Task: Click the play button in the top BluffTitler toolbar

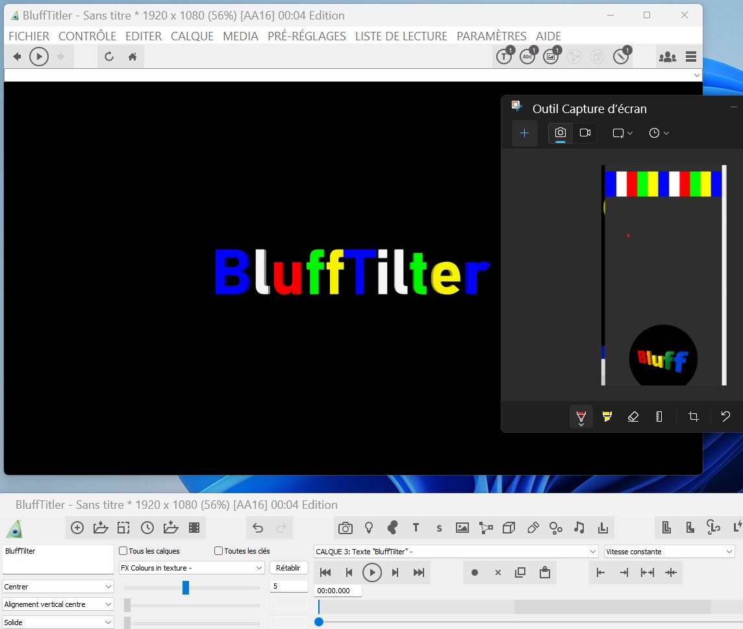Action: [39, 57]
